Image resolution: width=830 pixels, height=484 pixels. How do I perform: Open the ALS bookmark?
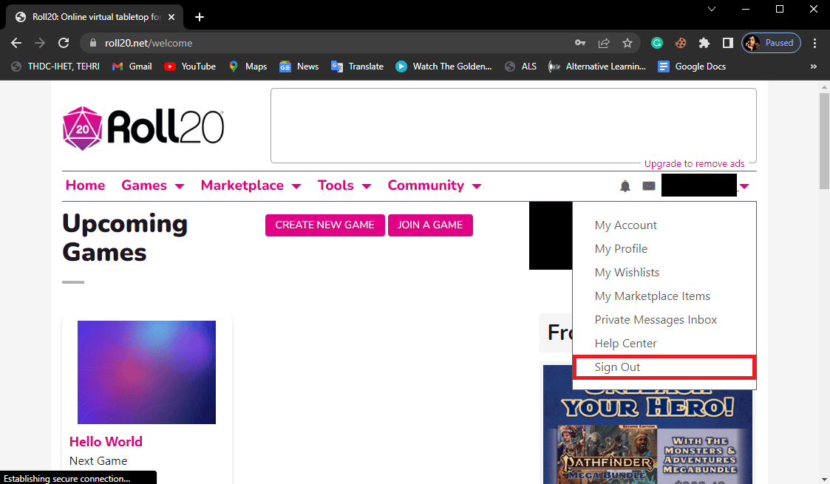click(521, 66)
